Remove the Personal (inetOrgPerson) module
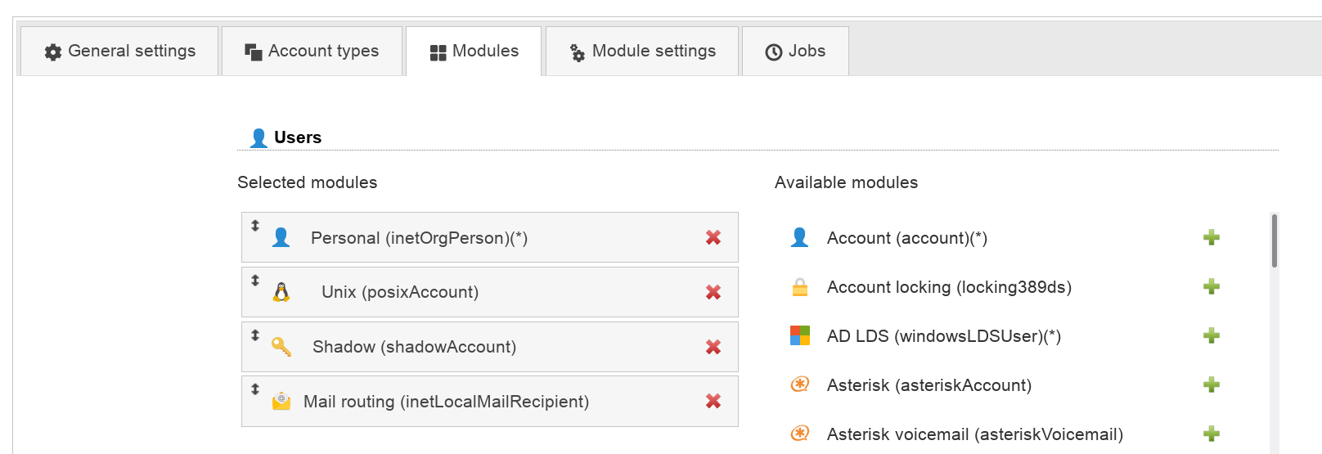The width and height of the screenshot is (1322, 454). 713,237
